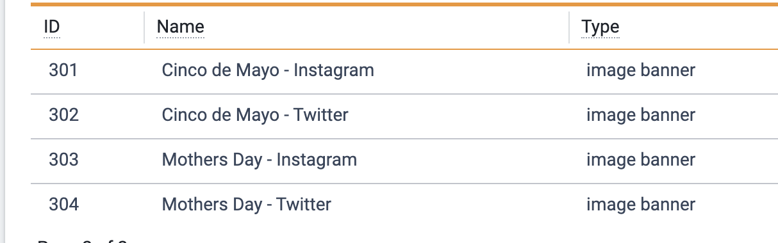Click image banner type in row 302
778x243 pixels.
pos(640,115)
